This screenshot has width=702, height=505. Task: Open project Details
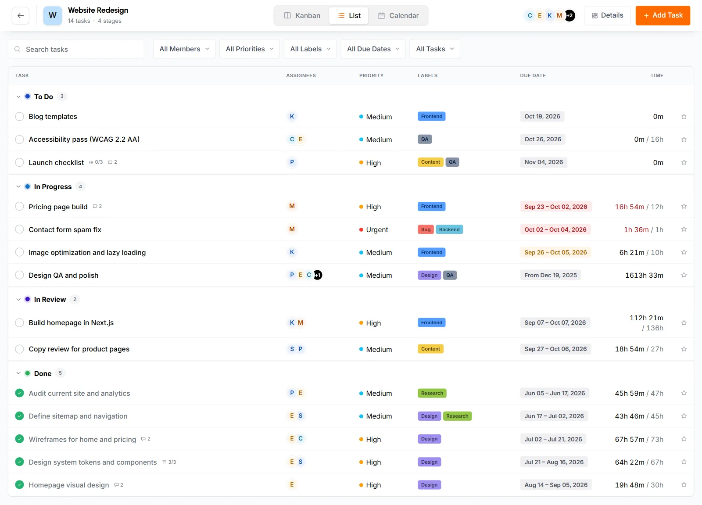607,15
